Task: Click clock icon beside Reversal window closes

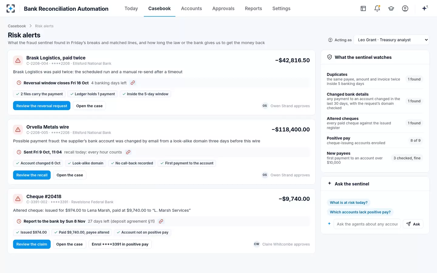Action: coord(19,83)
